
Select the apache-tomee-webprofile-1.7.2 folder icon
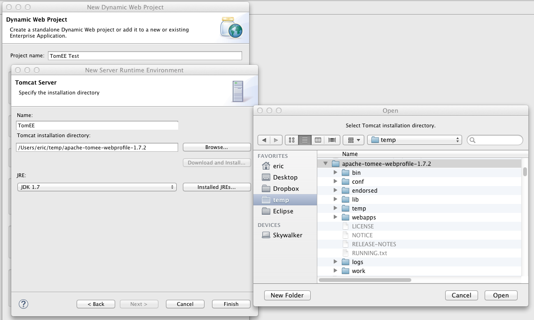pyautogui.click(x=336, y=164)
